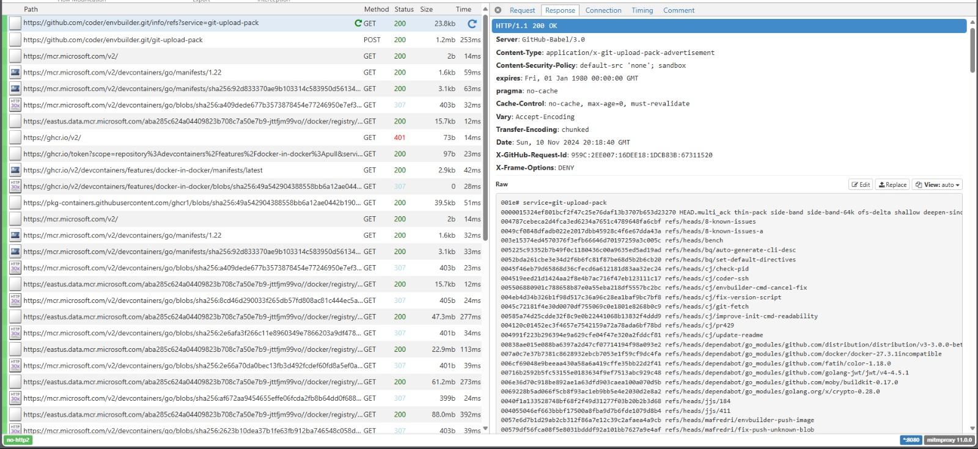Image resolution: width=978 pixels, height=449 pixels.
Task: Open the Connection tab
Action: pyautogui.click(x=603, y=10)
